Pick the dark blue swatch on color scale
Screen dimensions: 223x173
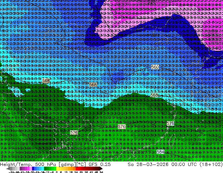pyautogui.click(x=33, y=169)
